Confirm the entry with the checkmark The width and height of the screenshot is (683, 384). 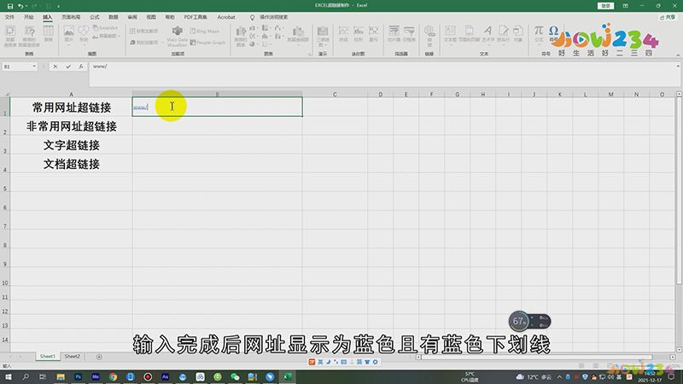pos(68,67)
